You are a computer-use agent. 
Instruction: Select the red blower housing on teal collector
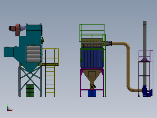click(x=18, y=30)
